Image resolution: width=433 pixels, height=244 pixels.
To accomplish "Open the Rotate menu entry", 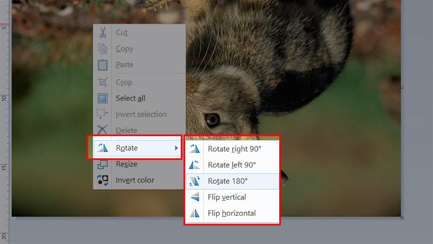I will pos(137,148).
